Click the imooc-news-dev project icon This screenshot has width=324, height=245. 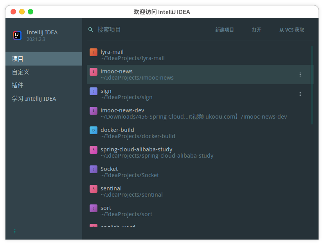(x=94, y=111)
